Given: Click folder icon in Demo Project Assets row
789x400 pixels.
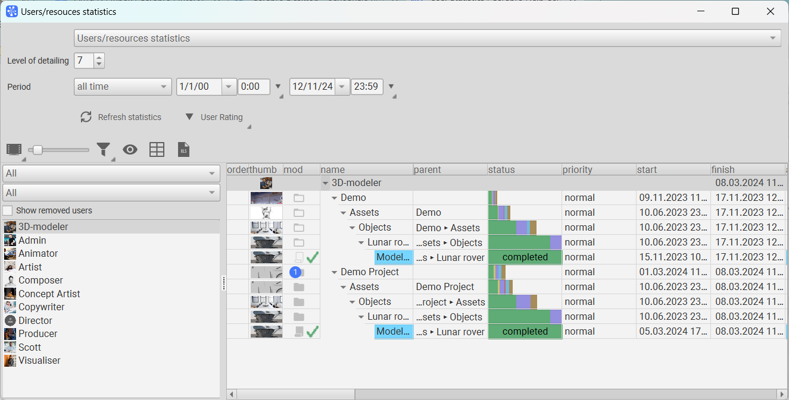Looking at the screenshot, I should [299, 287].
